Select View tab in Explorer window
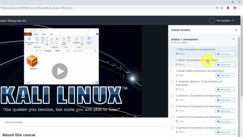The image size is (243, 137). 52,34
